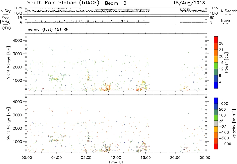Click the "−25" label on Velocity colorbar
The height and width of the screenshot is (164, 237).
223,126
